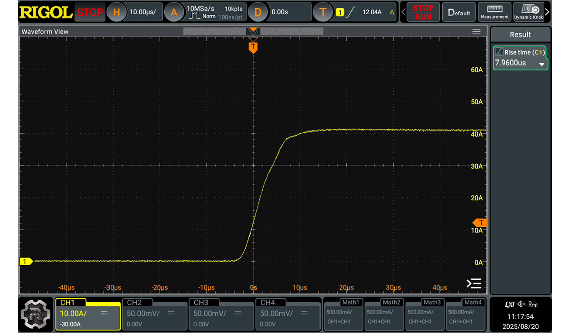The width and height of the screenshot is (570, 333).
Task: Open acquisition settings via A icon
Action: [x=174, y=12]
